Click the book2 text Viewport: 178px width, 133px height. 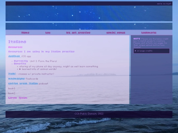click(12, 93)
